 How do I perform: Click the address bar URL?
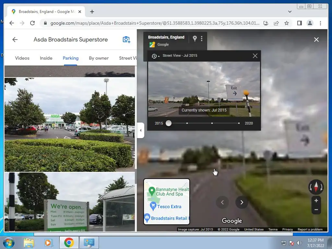(x=155, y=23)
